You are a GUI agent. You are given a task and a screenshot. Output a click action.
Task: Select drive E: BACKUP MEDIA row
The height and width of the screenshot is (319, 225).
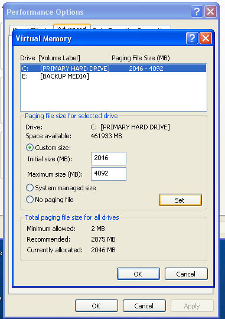pyautogui.click(x=114, y=76)
